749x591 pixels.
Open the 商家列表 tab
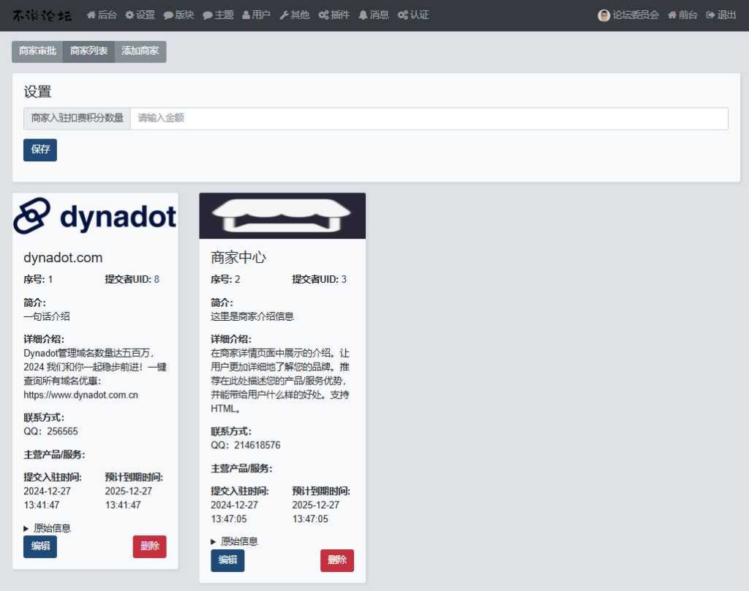(88, 51)
